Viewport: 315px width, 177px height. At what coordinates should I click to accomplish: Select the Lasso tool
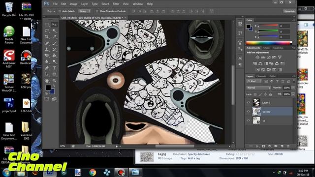click(47, 30)
